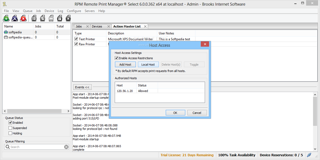Click the Total column header in queue list
Screen dimensions: 320x160
point(63,26)
